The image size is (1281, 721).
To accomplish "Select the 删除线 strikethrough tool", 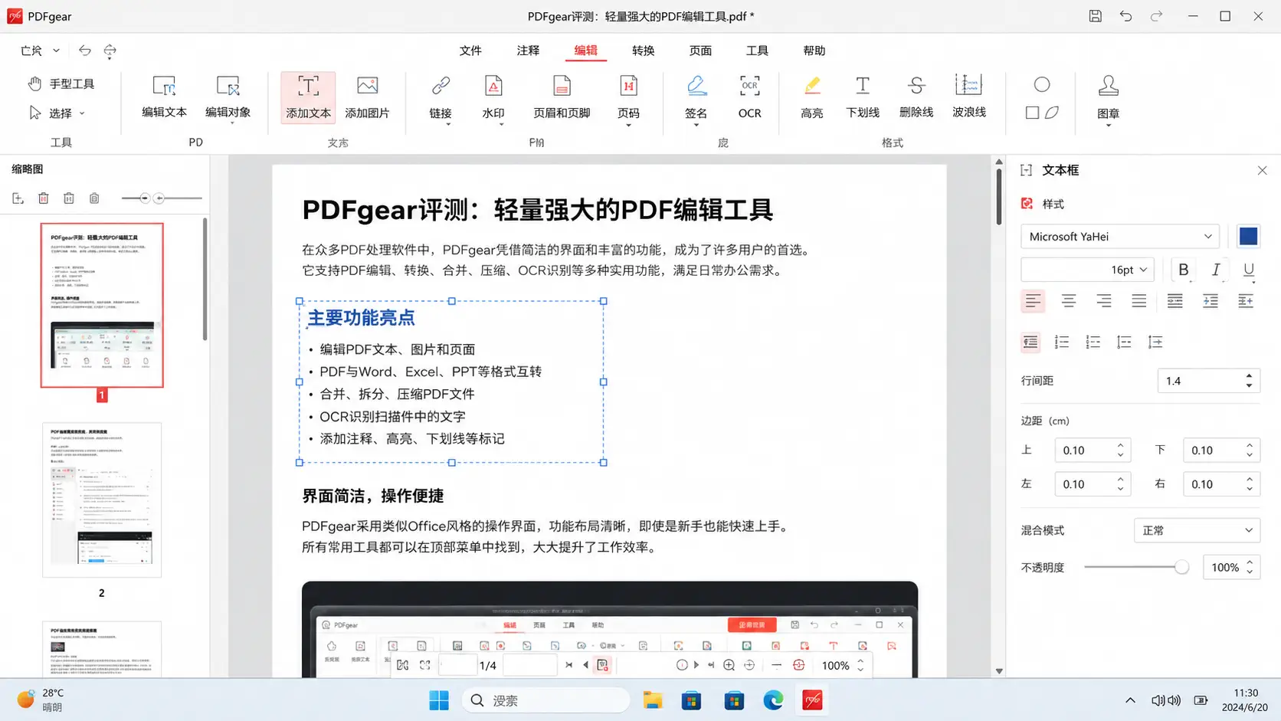I will pos(916,97).
